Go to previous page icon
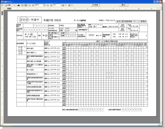 48,5
